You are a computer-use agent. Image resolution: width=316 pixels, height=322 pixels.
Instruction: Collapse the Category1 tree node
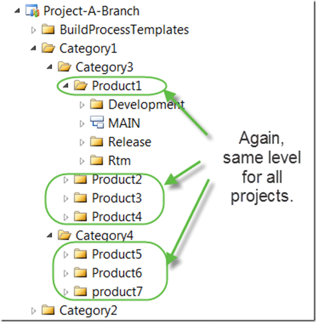click(33, 49)
